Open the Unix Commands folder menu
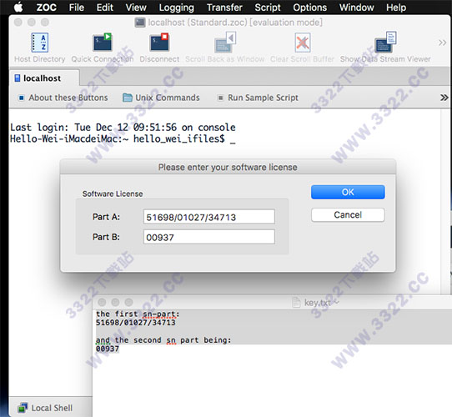 pos(161,98)
